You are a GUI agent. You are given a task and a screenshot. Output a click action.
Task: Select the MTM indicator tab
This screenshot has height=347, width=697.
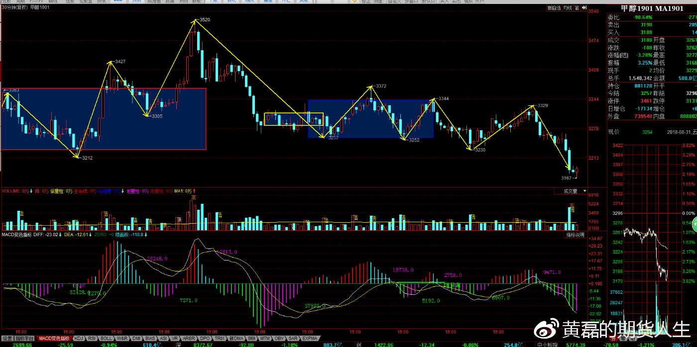pos(265,338)
